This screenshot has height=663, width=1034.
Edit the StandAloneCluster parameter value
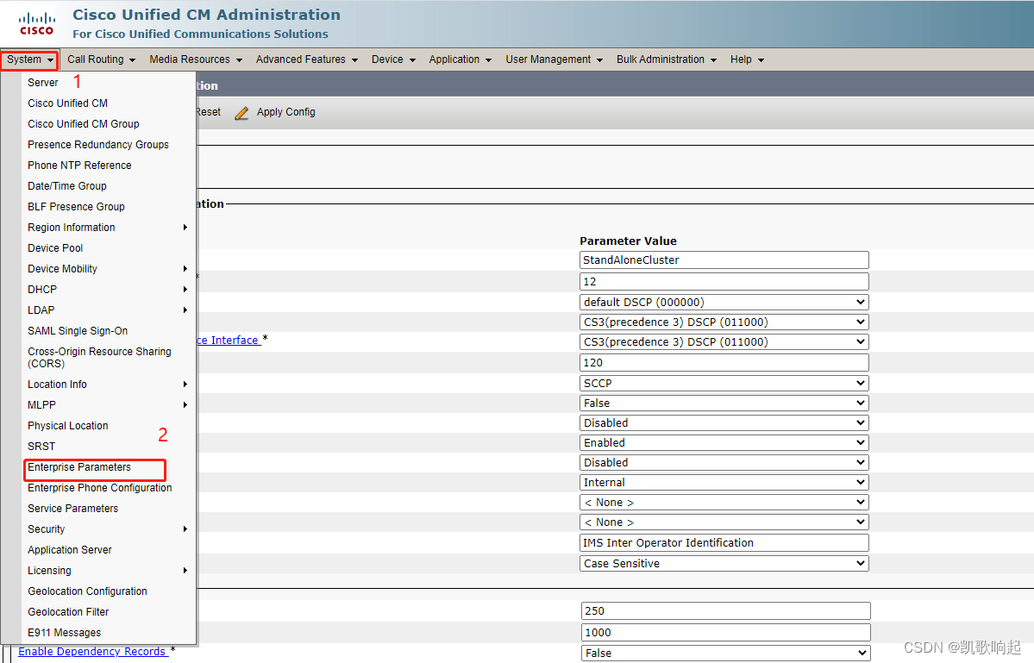[724, 260]
